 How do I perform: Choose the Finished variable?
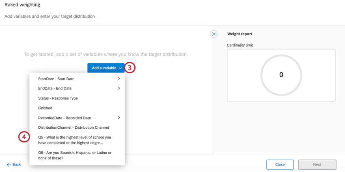point(45,108)
